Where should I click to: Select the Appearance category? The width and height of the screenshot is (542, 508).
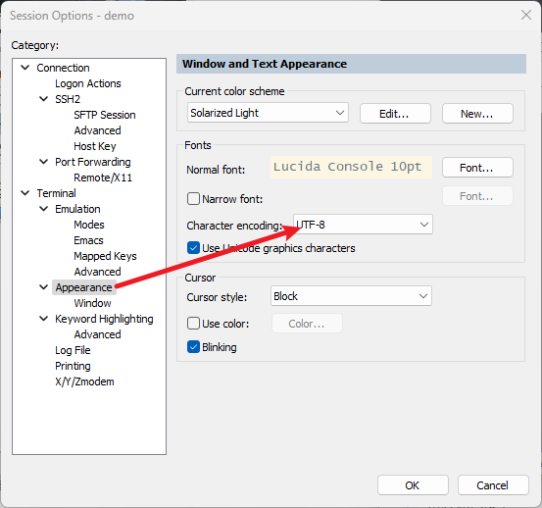[83, 287]
